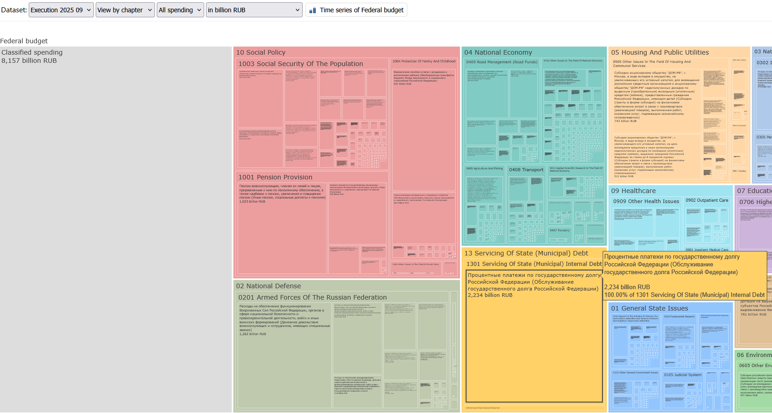Open the 1001 Pension Provision section
The height and width of the screenshot is (413, 772).
tap(275, 177)
